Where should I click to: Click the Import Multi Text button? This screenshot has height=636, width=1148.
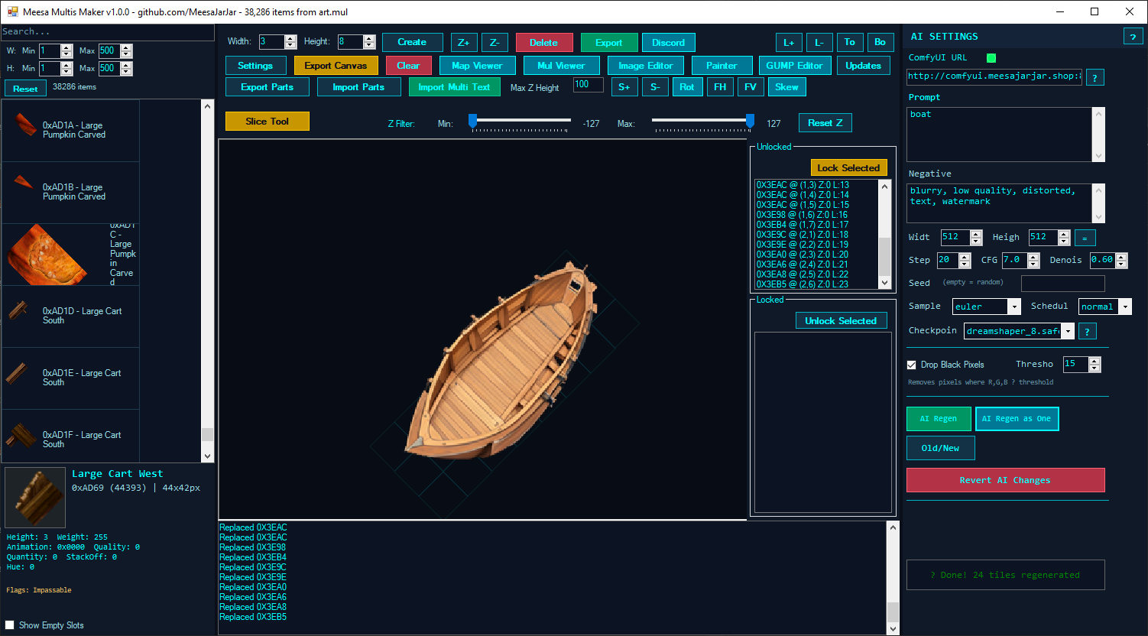[454, 87]
